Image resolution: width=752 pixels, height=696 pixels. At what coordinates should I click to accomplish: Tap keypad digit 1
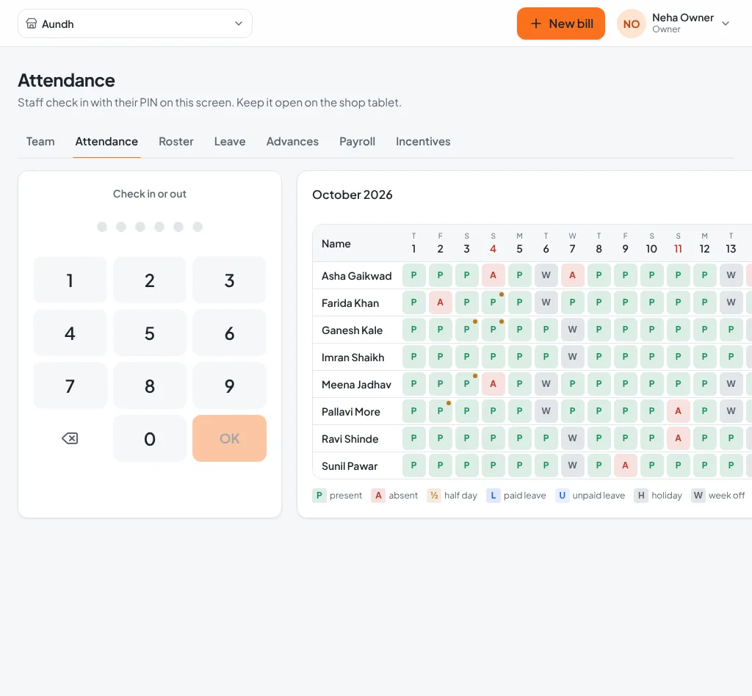70,280
